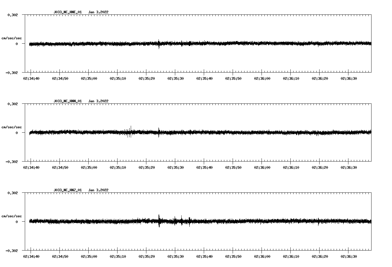Click the large spike near 02:35:24 on HNZ trace
The width and height of the screenshot is (392, 267).
point(159,221)
